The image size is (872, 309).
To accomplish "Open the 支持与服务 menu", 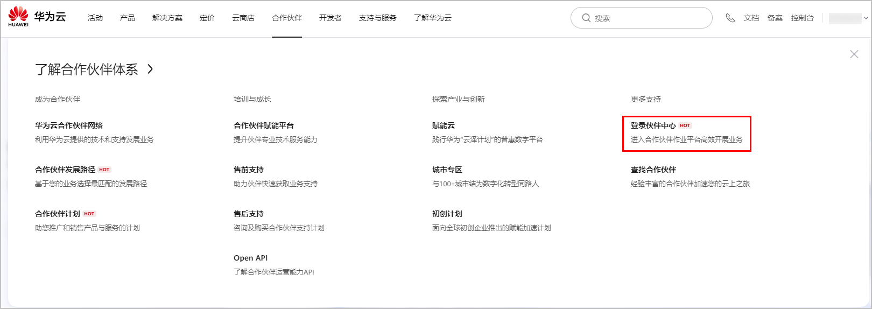I will pos(378,18).
